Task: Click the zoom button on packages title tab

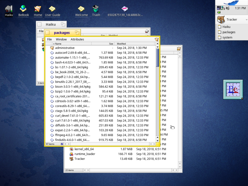Action: pyautogui.click(x=77, y=32)
